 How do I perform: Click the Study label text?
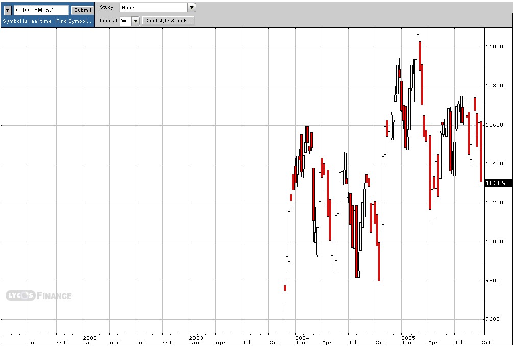(107, 7)
